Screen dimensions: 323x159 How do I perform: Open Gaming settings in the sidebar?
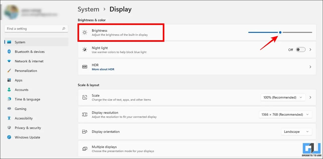coord(20,109)
